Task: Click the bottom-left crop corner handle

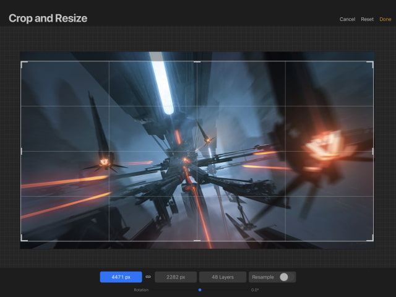Action: (22, 239)
